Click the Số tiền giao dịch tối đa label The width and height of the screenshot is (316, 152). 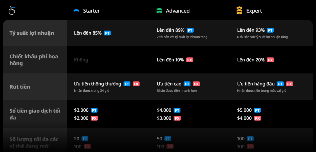click(35, 114)
